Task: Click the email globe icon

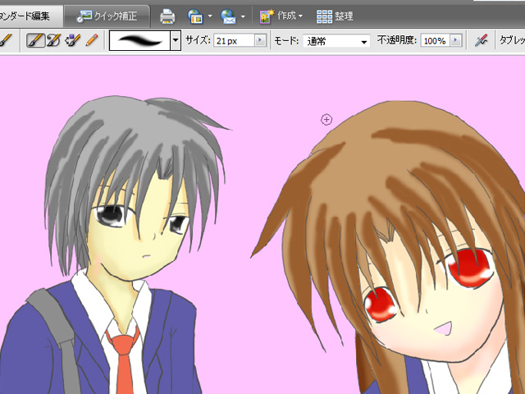Action: (x=228, y=16)
